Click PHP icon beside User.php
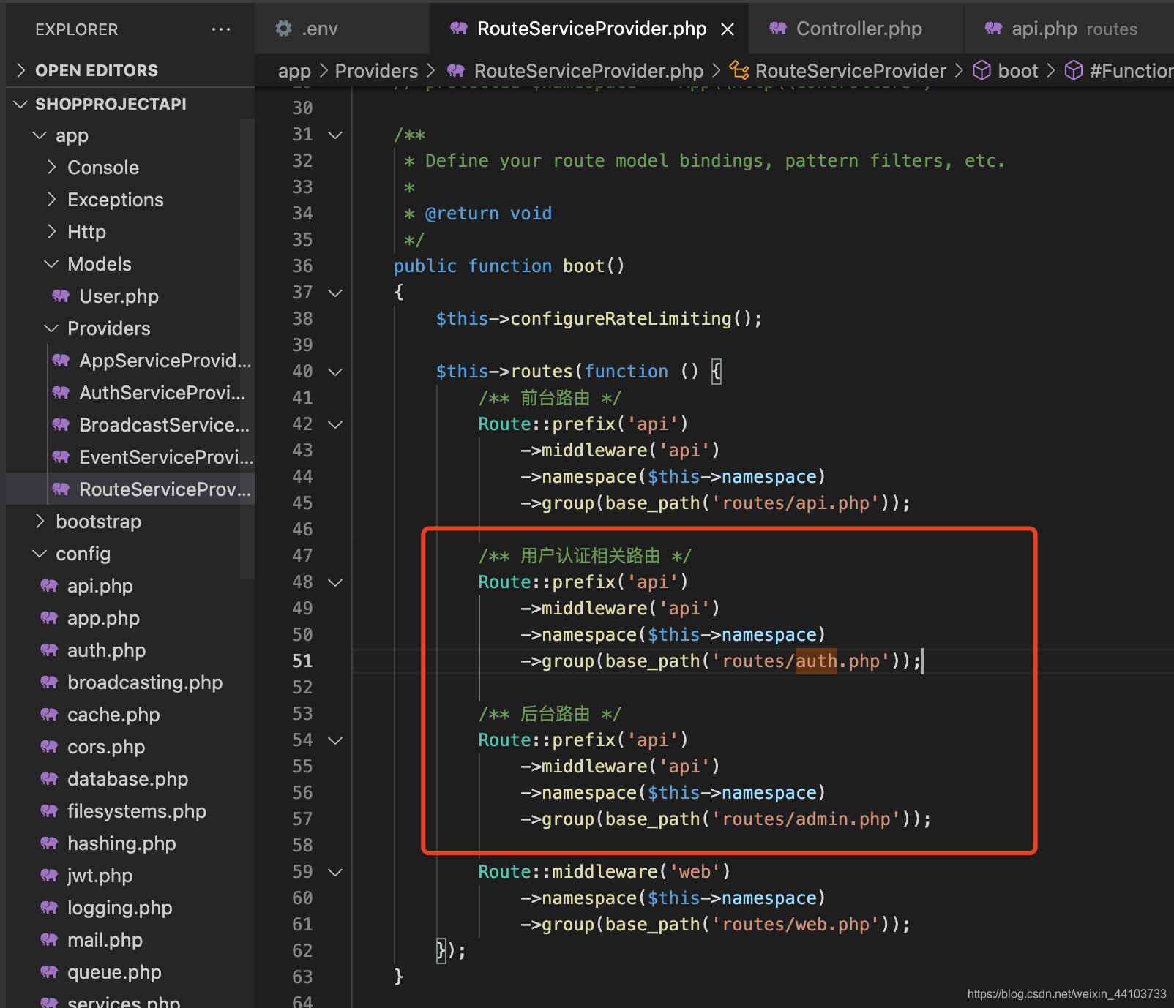The height and width of the screenshot is (1008, 1174). click(61, 296)
